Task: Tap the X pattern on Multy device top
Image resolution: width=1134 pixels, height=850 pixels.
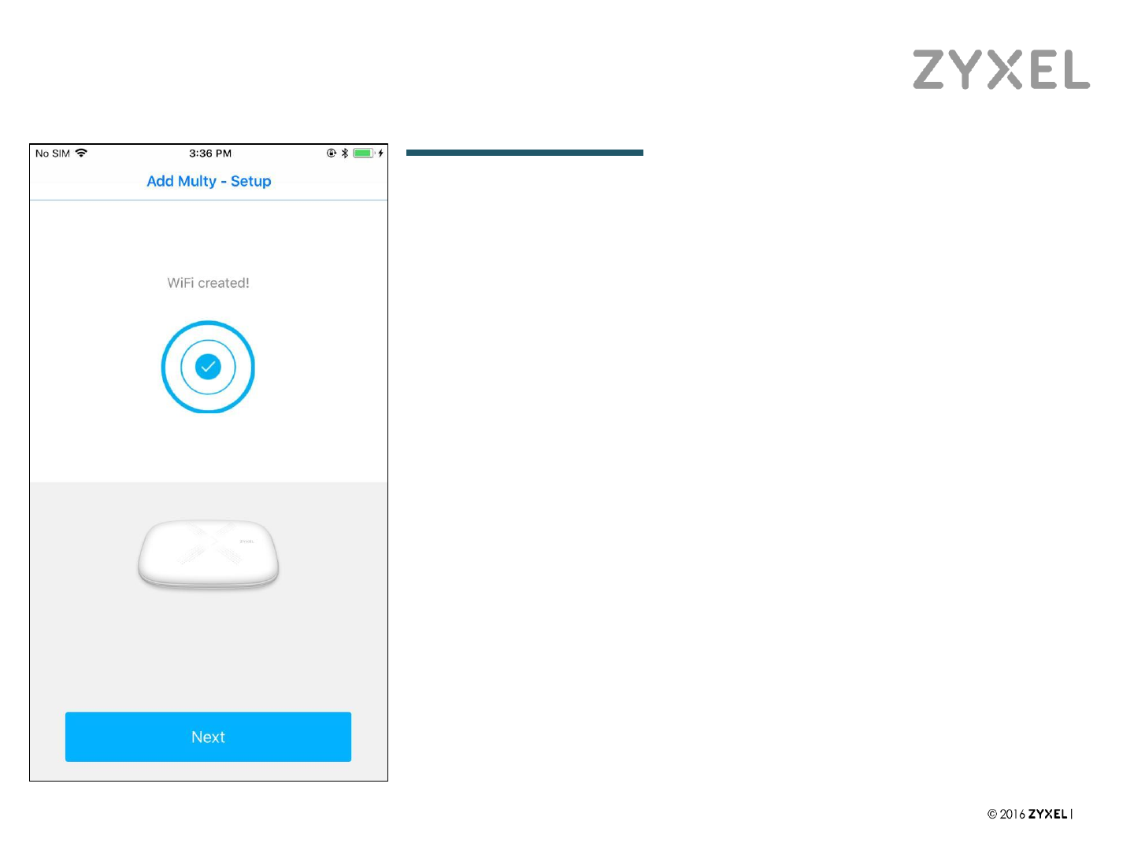Action: [x=209, y=543]
